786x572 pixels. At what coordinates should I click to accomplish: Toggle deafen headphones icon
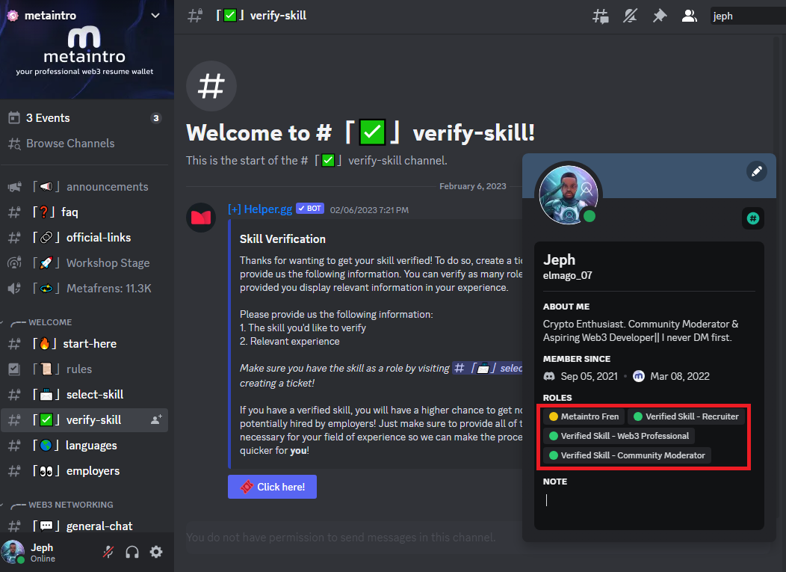pos(132,552)
